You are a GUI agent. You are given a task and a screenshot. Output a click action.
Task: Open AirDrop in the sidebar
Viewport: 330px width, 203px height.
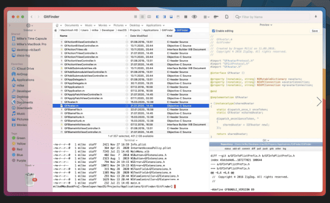point(20,74)
